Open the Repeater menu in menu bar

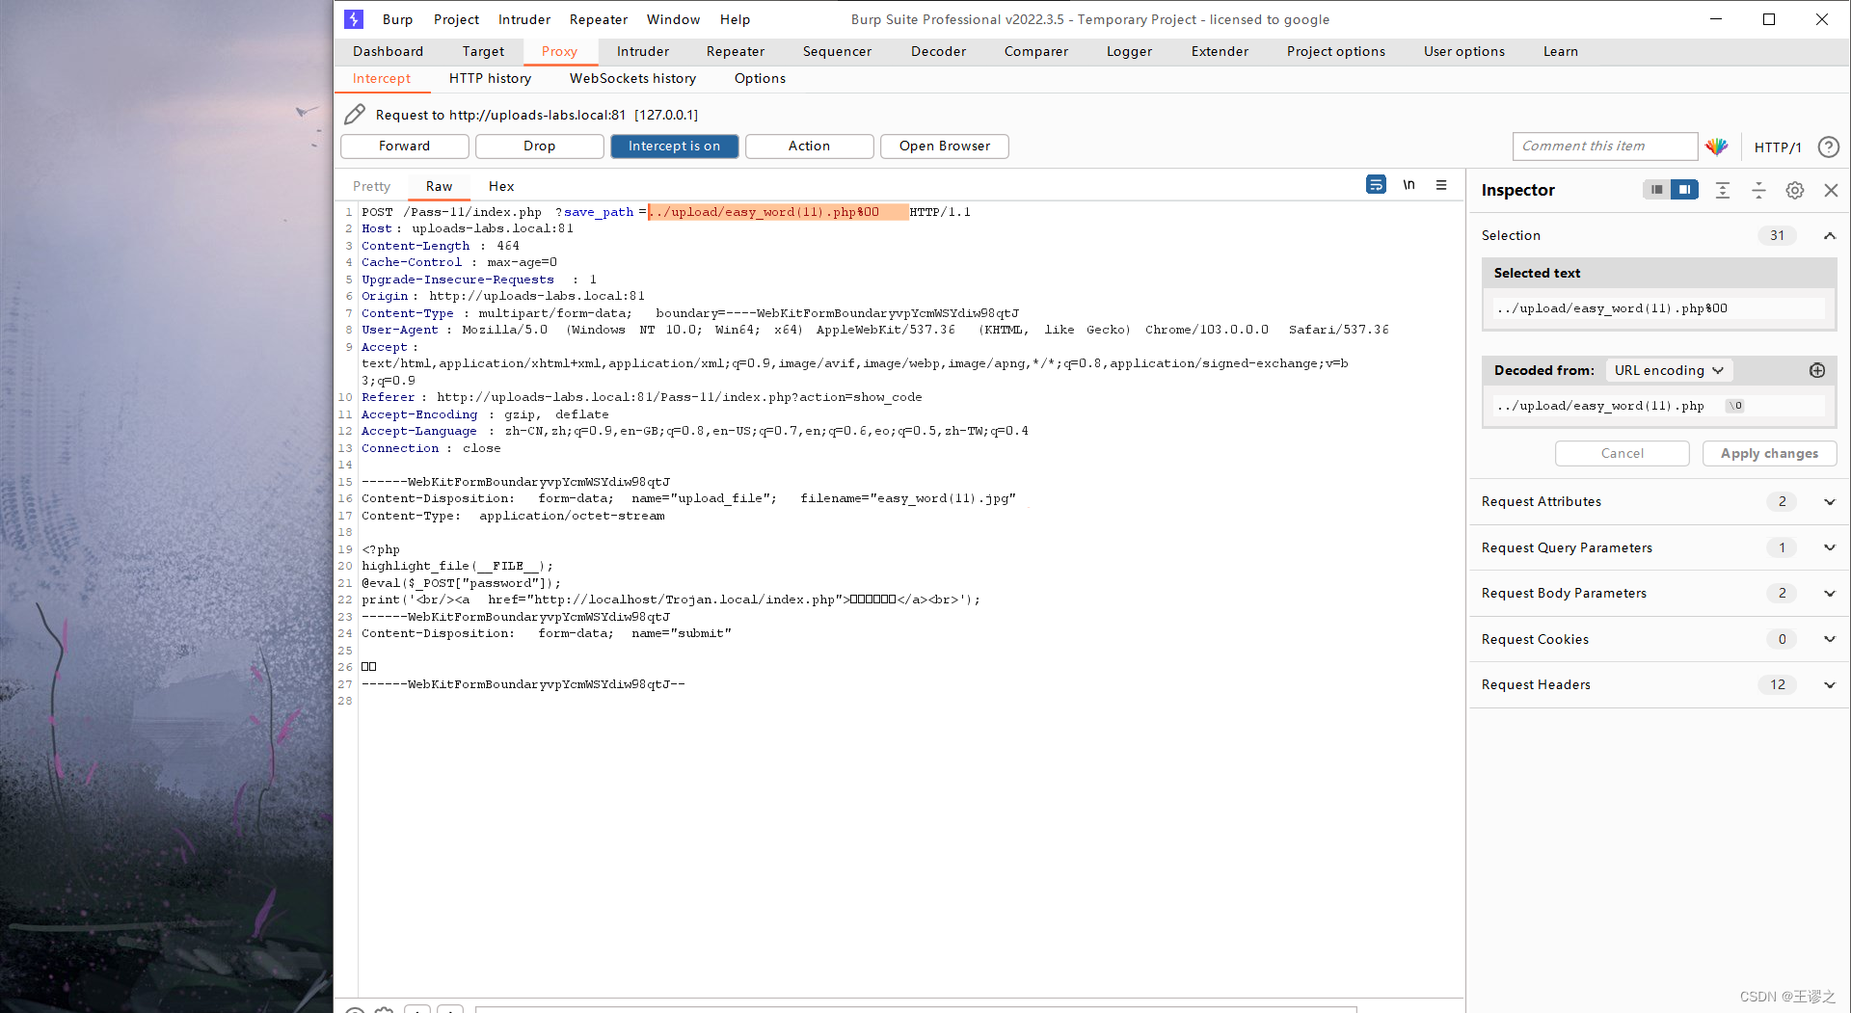(x=598, y=19)
